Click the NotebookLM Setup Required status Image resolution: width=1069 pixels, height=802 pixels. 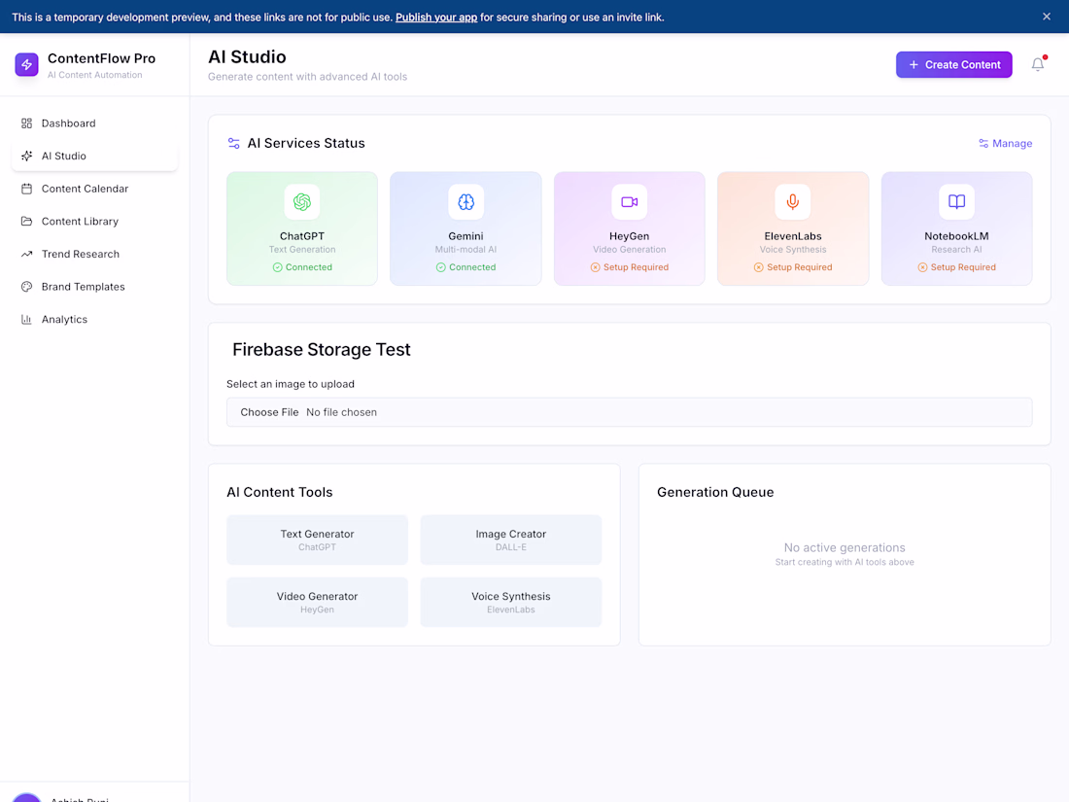(x=956, y=267)
